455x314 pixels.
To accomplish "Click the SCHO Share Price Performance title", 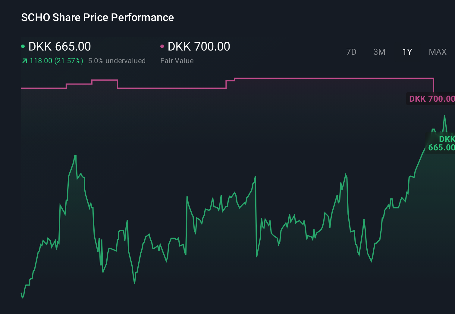I will (x=97, y=17).
